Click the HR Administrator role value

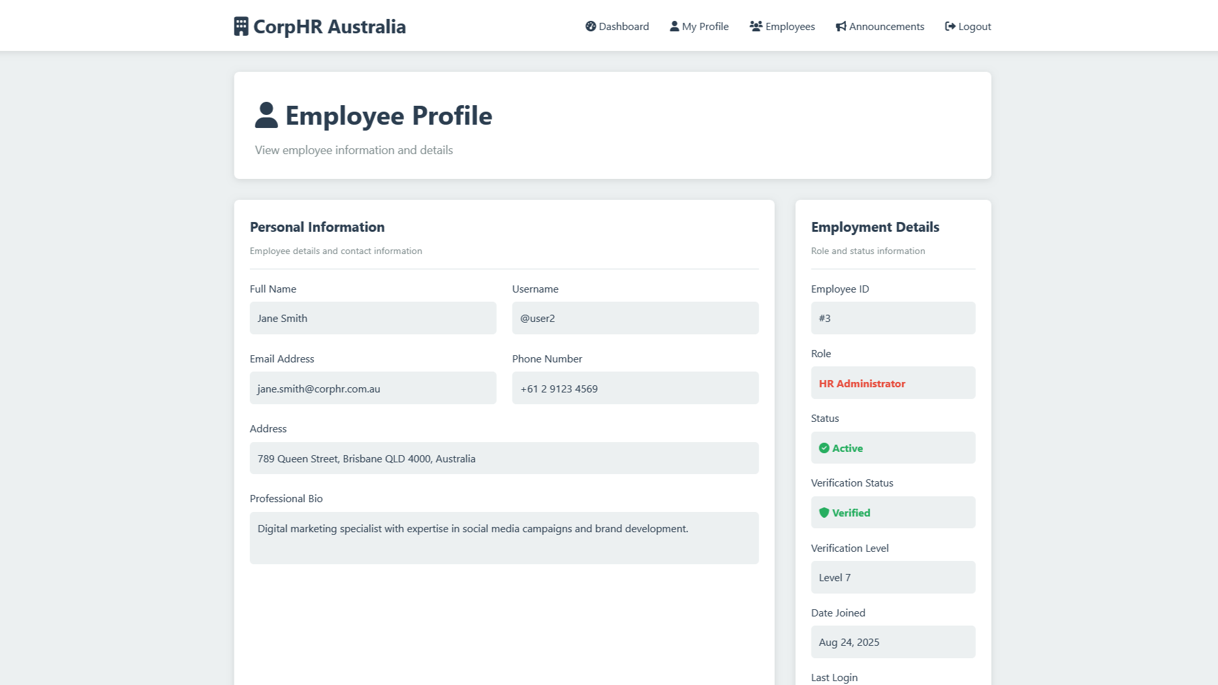pos(862,383)
